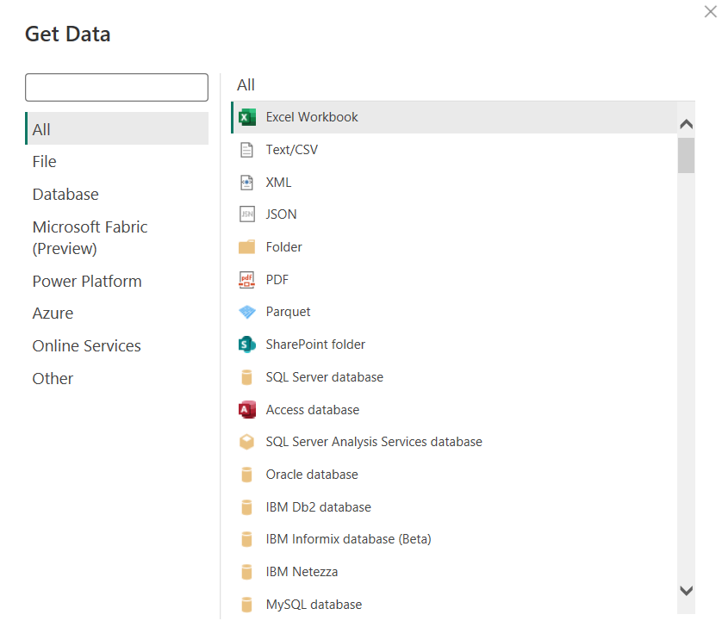
Task: Select Online Services in the category list
Action: click(86, 346)
